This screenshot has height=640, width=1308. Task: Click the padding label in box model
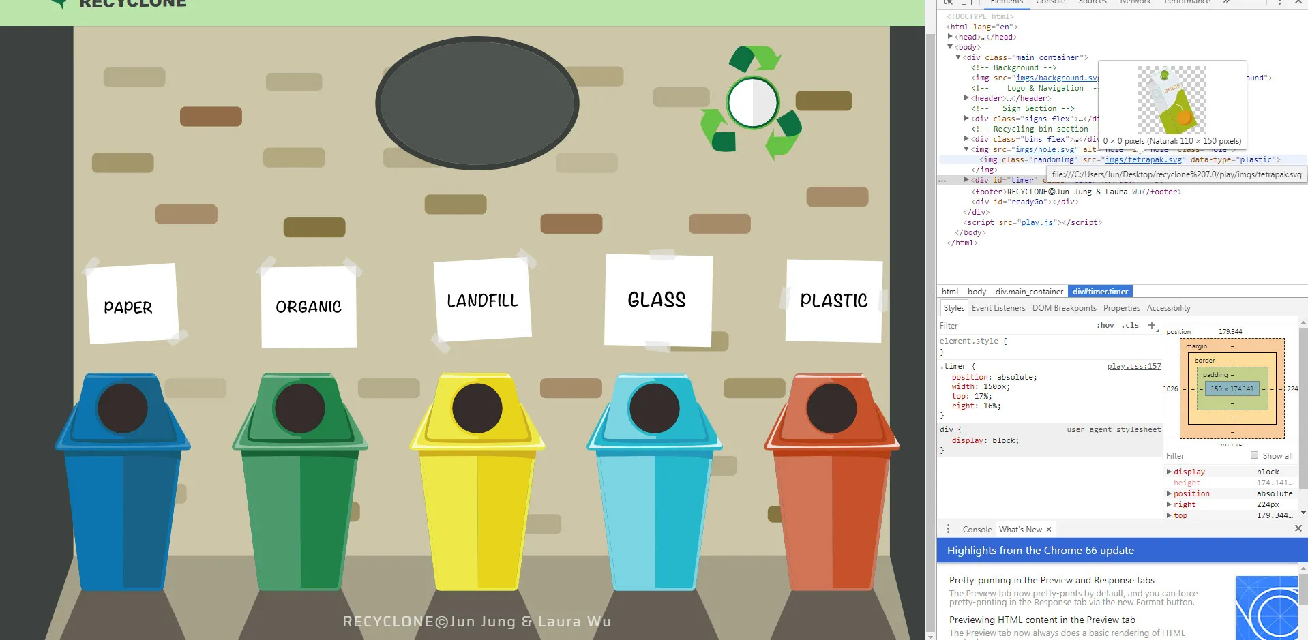(1215, 375)
